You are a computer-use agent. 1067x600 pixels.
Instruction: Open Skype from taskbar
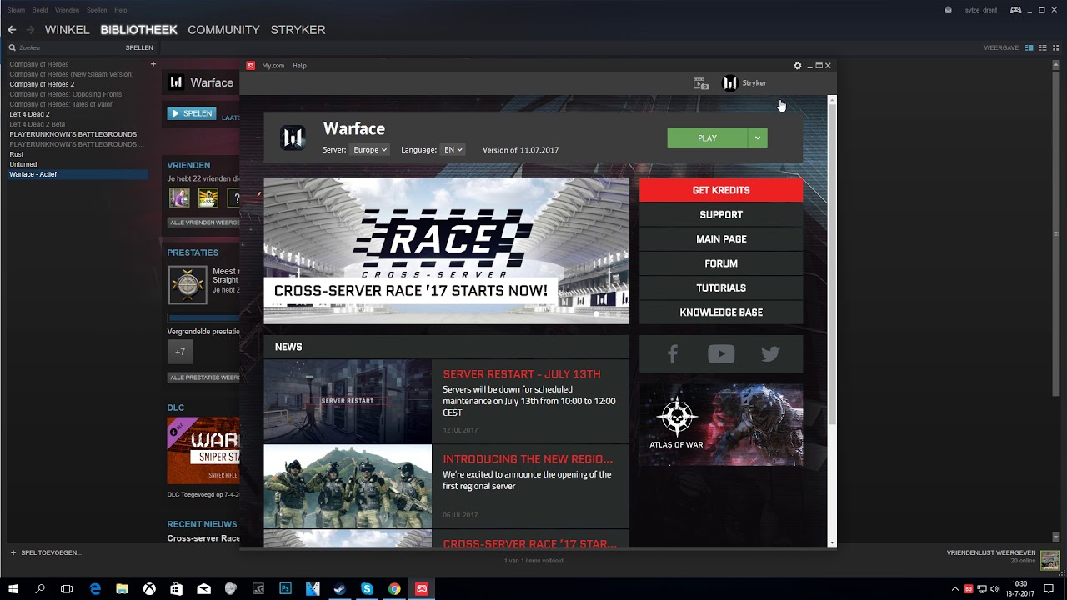367,589
